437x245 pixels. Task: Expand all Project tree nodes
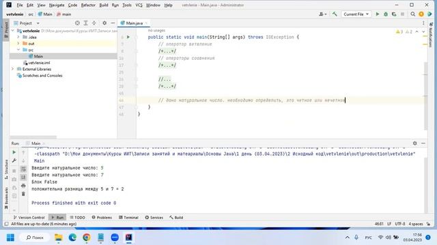85,23
